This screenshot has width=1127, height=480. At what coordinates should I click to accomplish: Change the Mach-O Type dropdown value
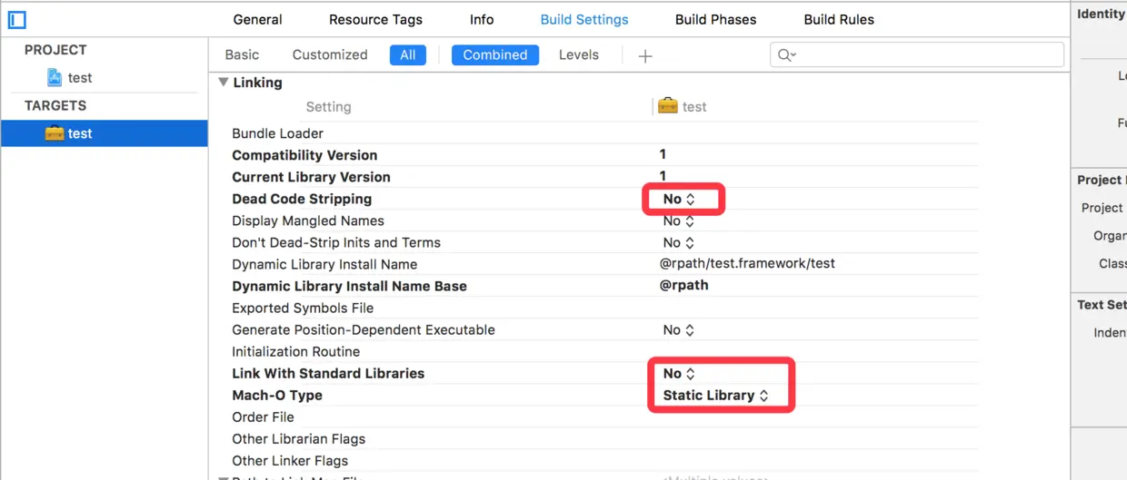tap(715, 395)
